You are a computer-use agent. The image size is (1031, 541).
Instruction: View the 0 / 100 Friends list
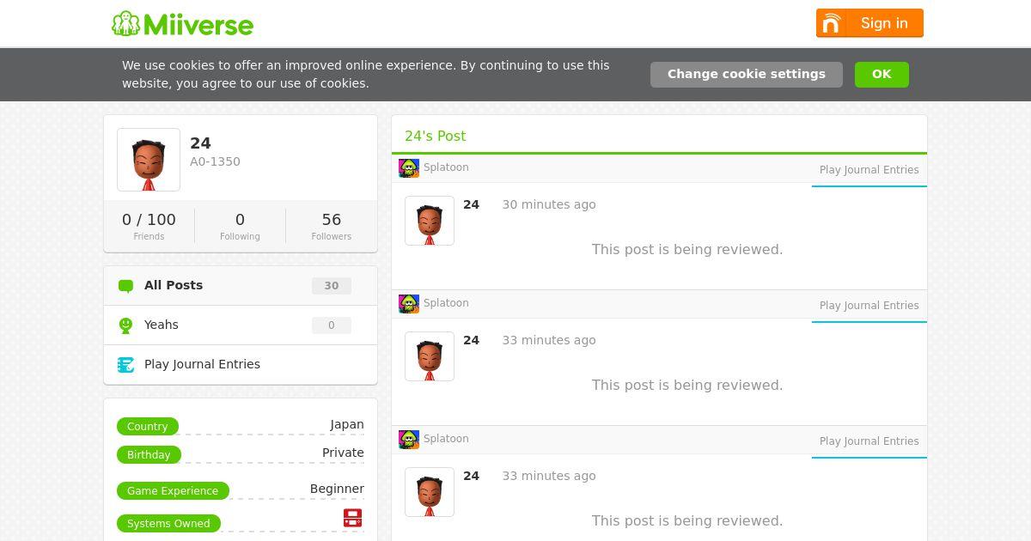(149, 226)
